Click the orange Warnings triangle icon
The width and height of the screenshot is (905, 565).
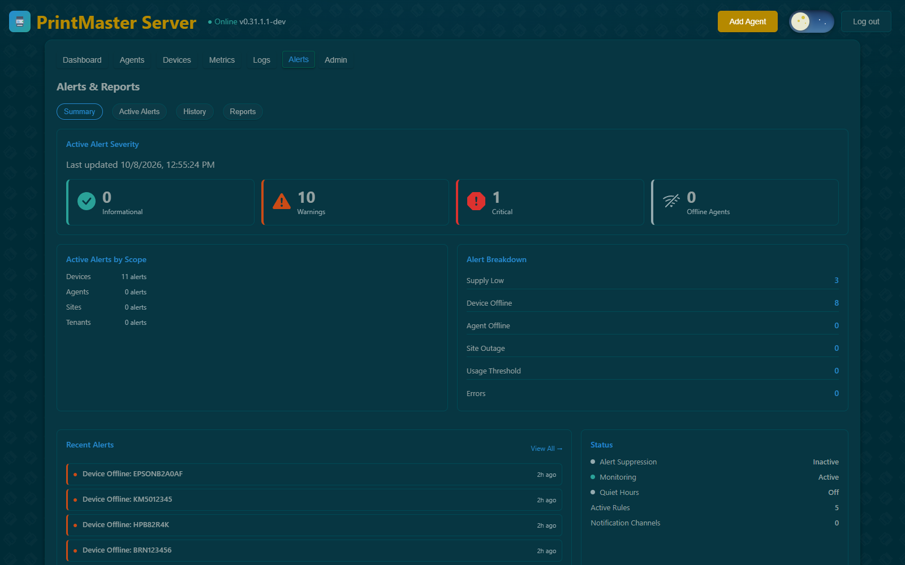(282, 201)
